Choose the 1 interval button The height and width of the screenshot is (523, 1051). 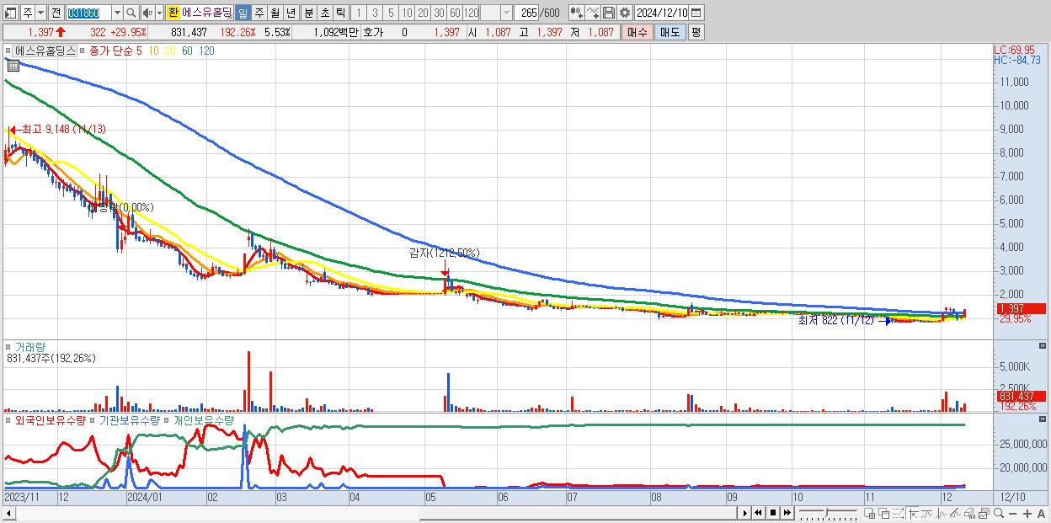pos(359,13)
